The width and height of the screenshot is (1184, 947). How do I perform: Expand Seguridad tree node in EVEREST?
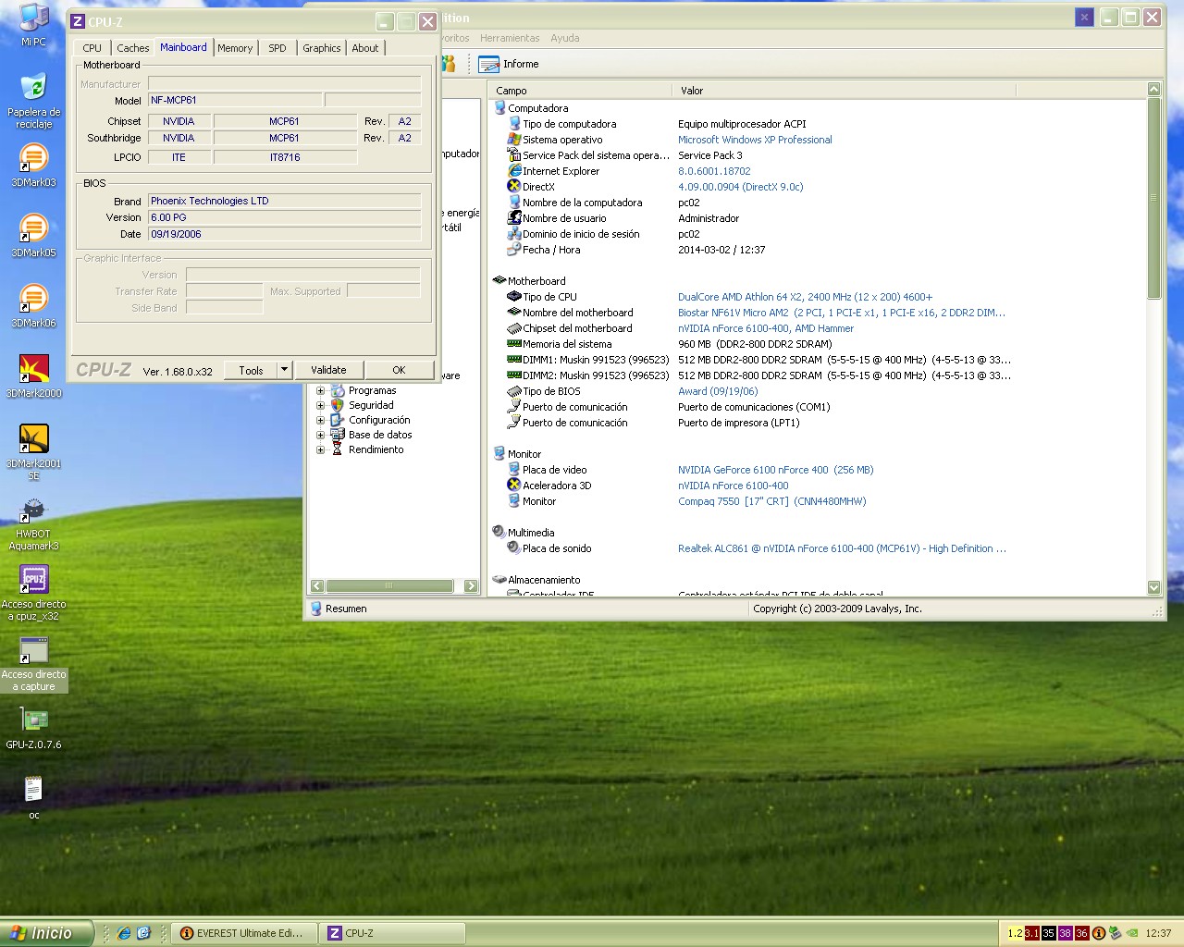coord(321,405)
